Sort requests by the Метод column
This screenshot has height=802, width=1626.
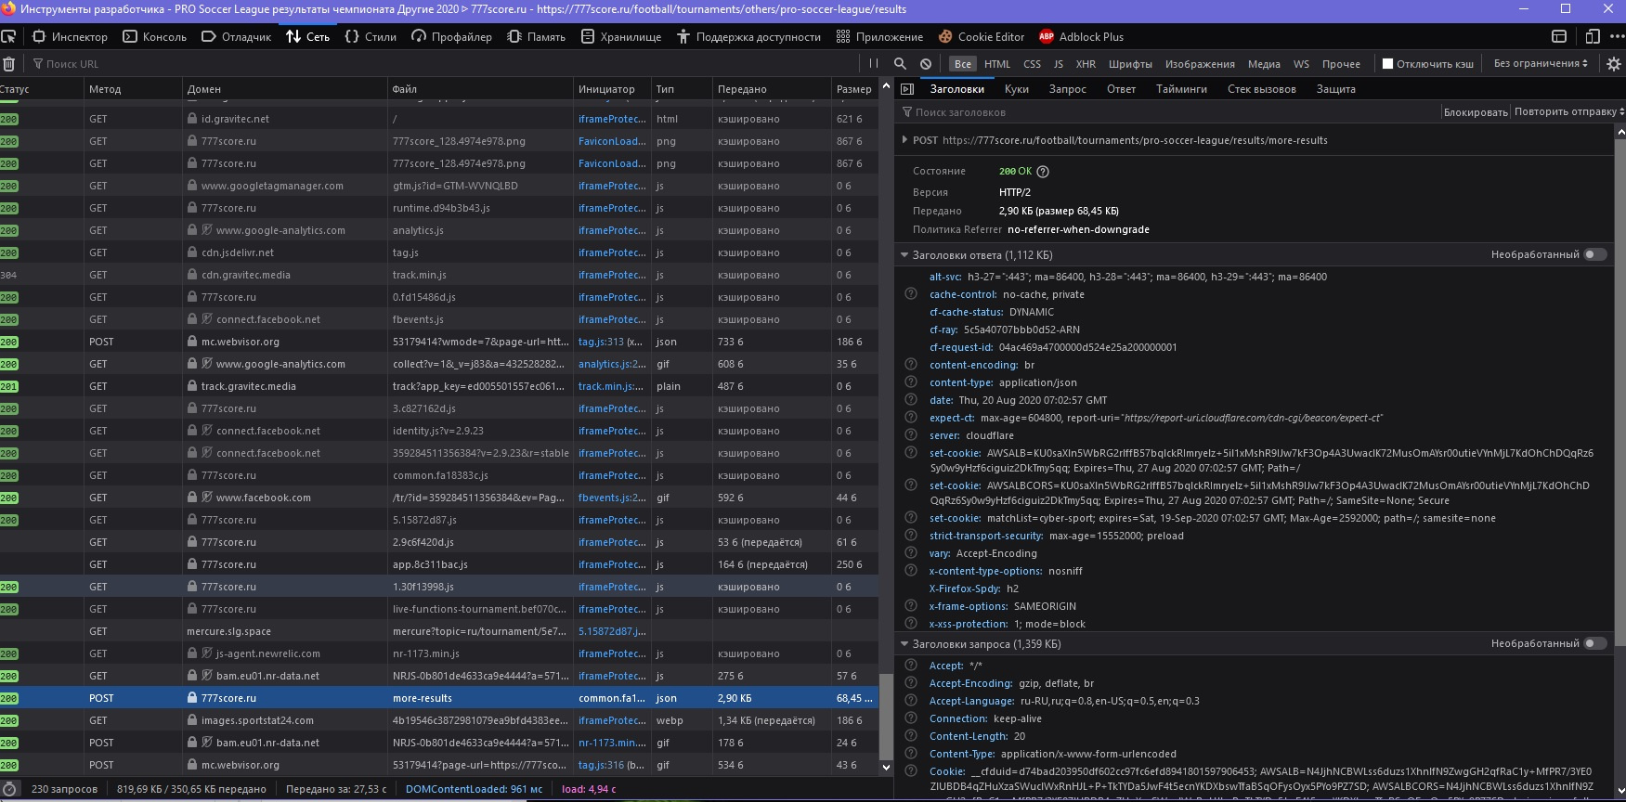click(133, 89)
